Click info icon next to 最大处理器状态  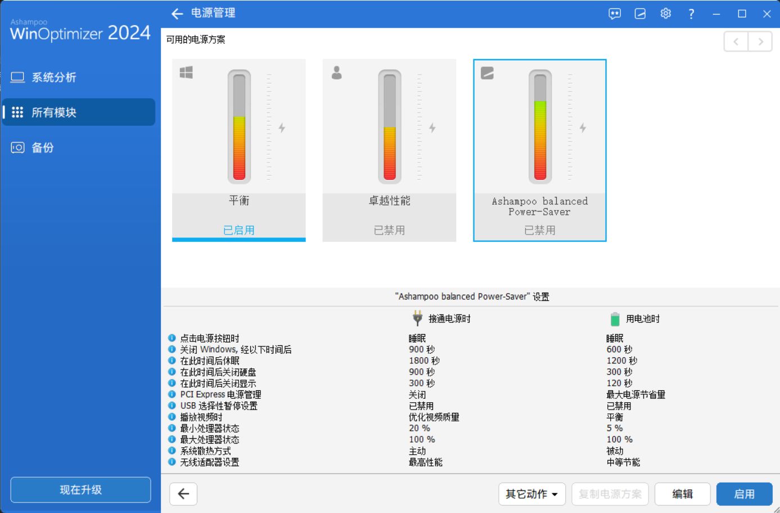[172, 439]
